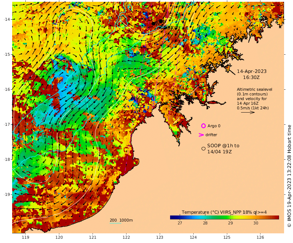
Task: Click the '0.5m/s (1kt 24h)' scale text
Action: 253,108
